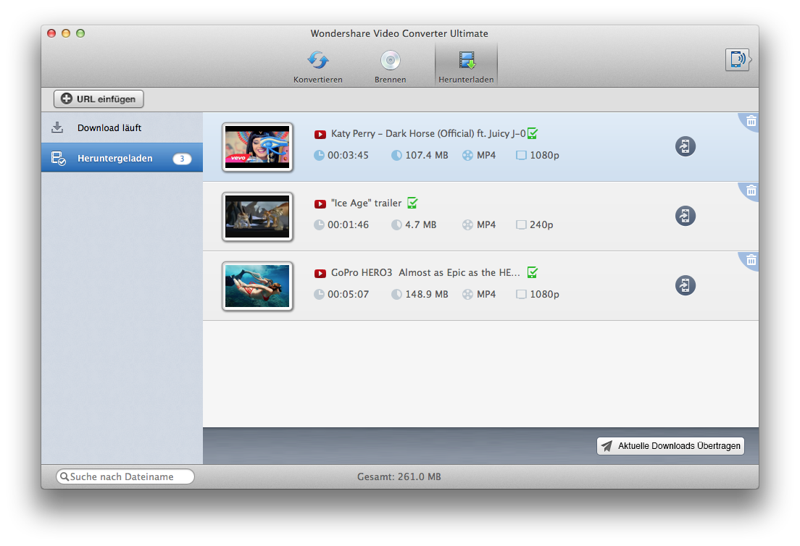This screenshot has height=546, width=800.
Task: Convert the Katy Perry Dark Horse video
Action: [686, 146]
